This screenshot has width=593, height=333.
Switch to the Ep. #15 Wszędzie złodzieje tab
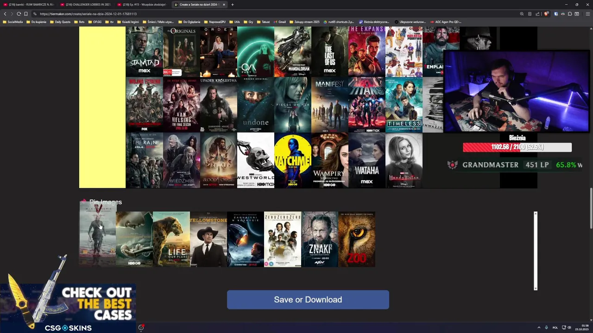pyautogui.click(x=143, y=5)
